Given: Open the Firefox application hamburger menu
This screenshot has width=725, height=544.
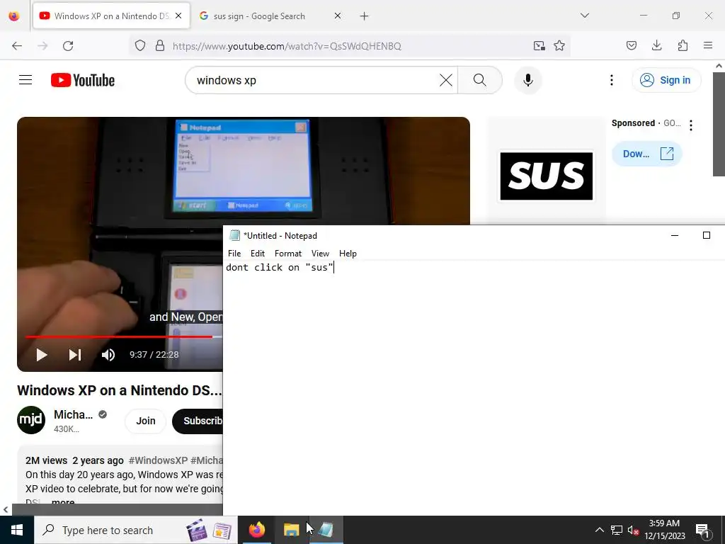Looking at the screenshot, I should point(708,45).
